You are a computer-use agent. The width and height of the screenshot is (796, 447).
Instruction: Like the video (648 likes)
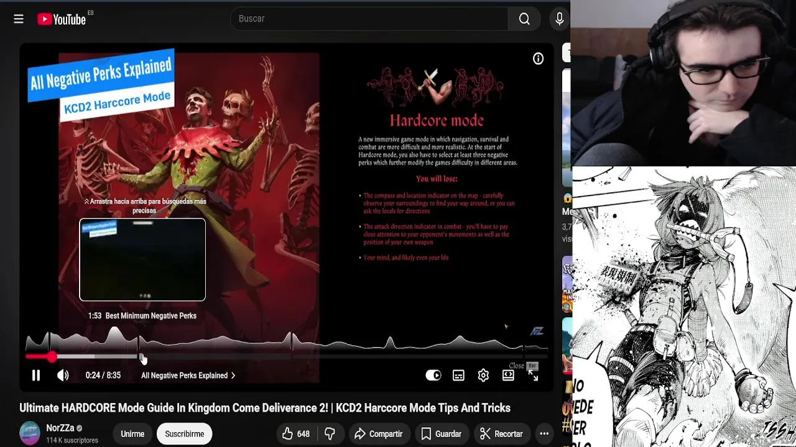pos(296,434)
